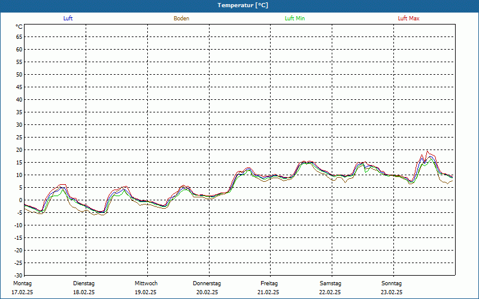
Task: Click the -30 value on the temperature axis
Action: coord(19,276)
